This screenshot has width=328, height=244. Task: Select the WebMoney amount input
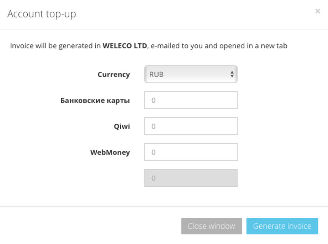pyautogui.click(x=191, y=152)
